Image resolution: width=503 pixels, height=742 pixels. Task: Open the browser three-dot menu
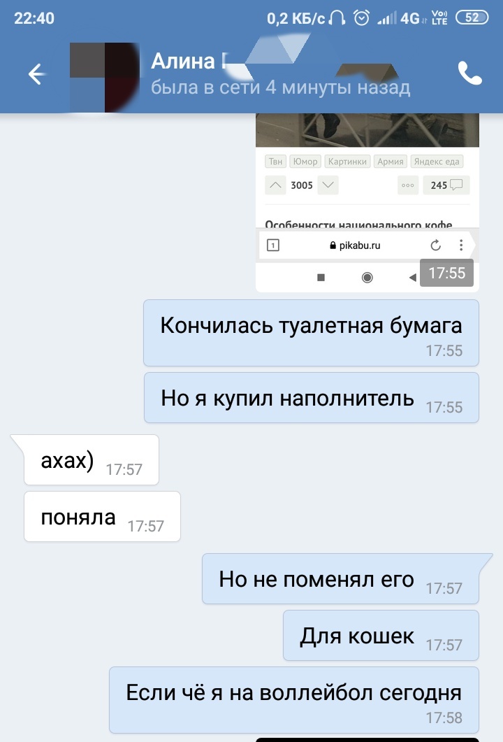coord(461,245)
